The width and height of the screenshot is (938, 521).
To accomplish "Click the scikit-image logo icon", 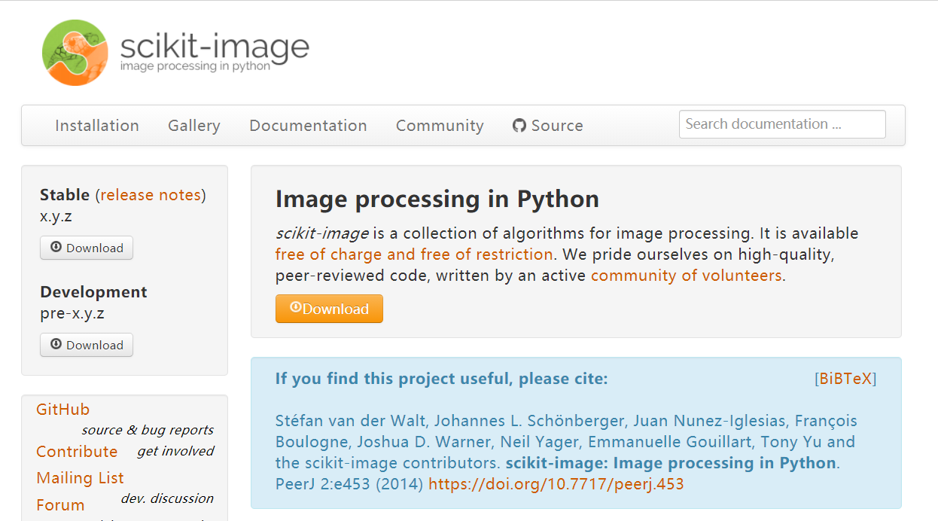I will (x=76, y=53).
